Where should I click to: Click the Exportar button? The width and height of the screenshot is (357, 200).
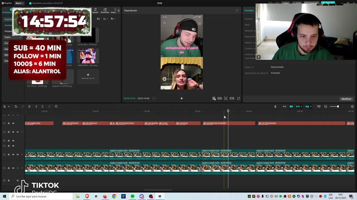(x=328, y=3)
